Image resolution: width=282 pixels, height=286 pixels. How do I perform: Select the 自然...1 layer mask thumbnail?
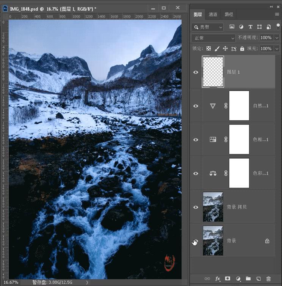(x=239, y=105)
